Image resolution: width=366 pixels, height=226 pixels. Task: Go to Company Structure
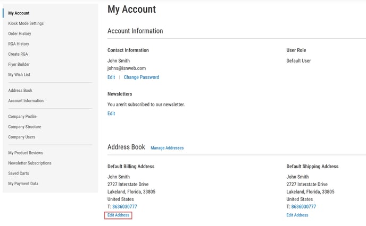(x=24, y=127)
